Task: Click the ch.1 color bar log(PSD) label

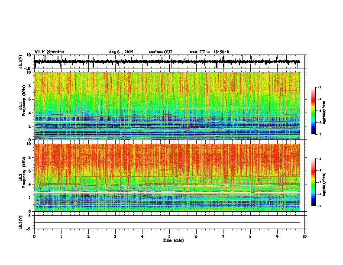Action: click(x=324, y=113)
